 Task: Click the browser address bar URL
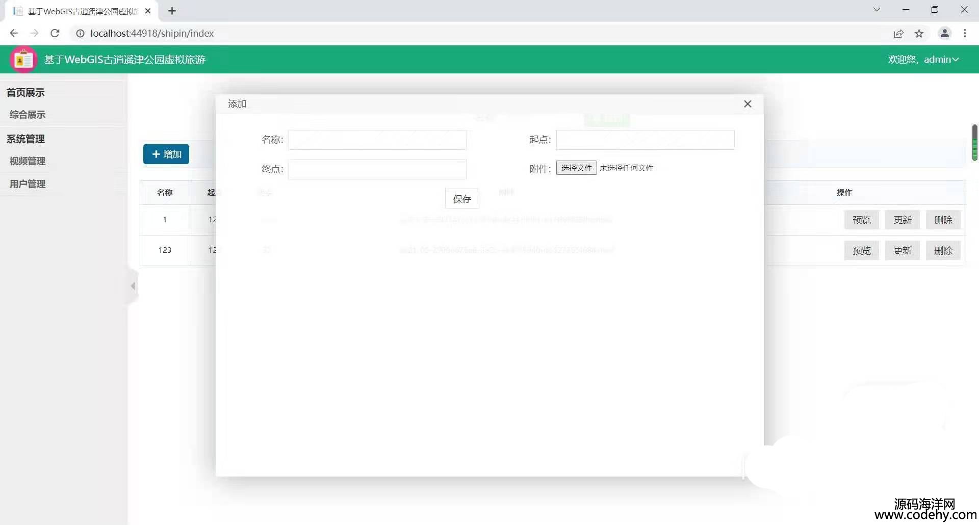coord(152,33)
